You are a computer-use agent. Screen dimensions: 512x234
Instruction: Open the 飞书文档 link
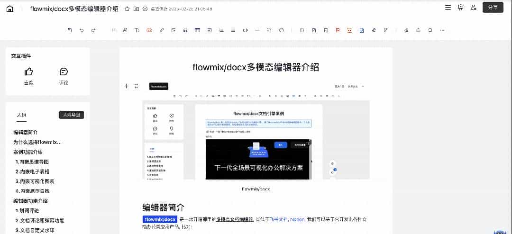click(x=279, y=219)
